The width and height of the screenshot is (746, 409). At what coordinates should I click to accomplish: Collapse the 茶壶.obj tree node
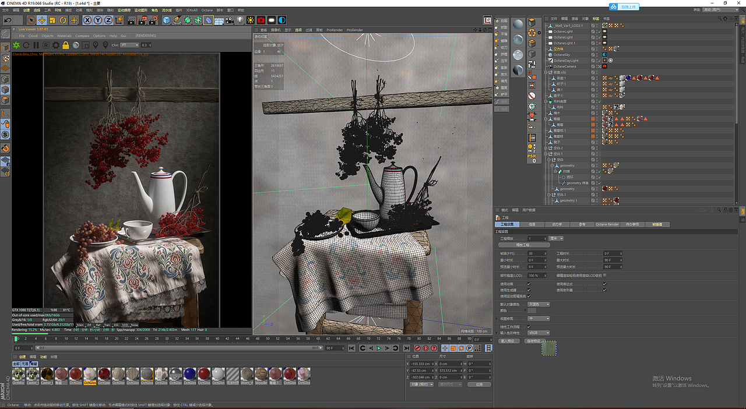(x=547, y=72)
